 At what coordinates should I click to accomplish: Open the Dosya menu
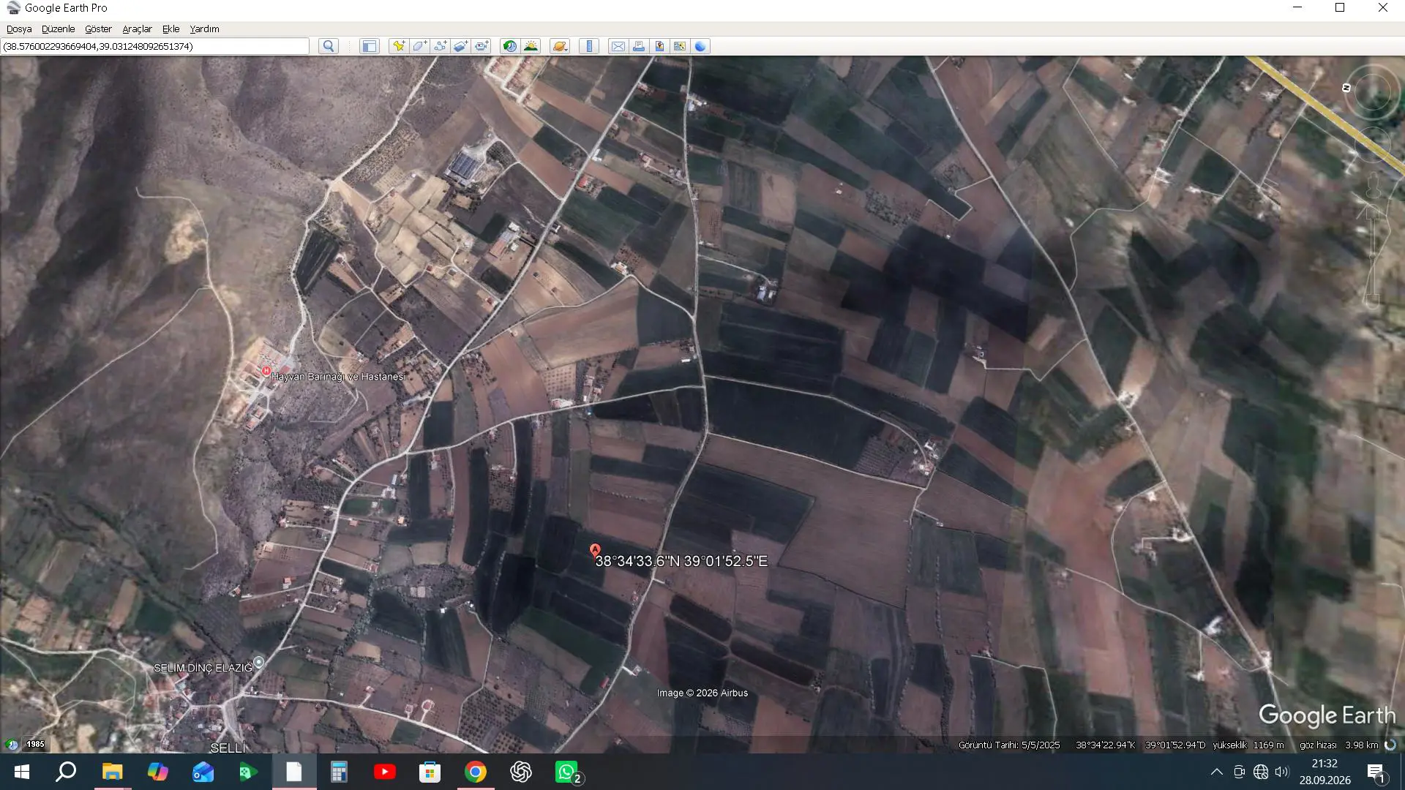coord(19,29)
